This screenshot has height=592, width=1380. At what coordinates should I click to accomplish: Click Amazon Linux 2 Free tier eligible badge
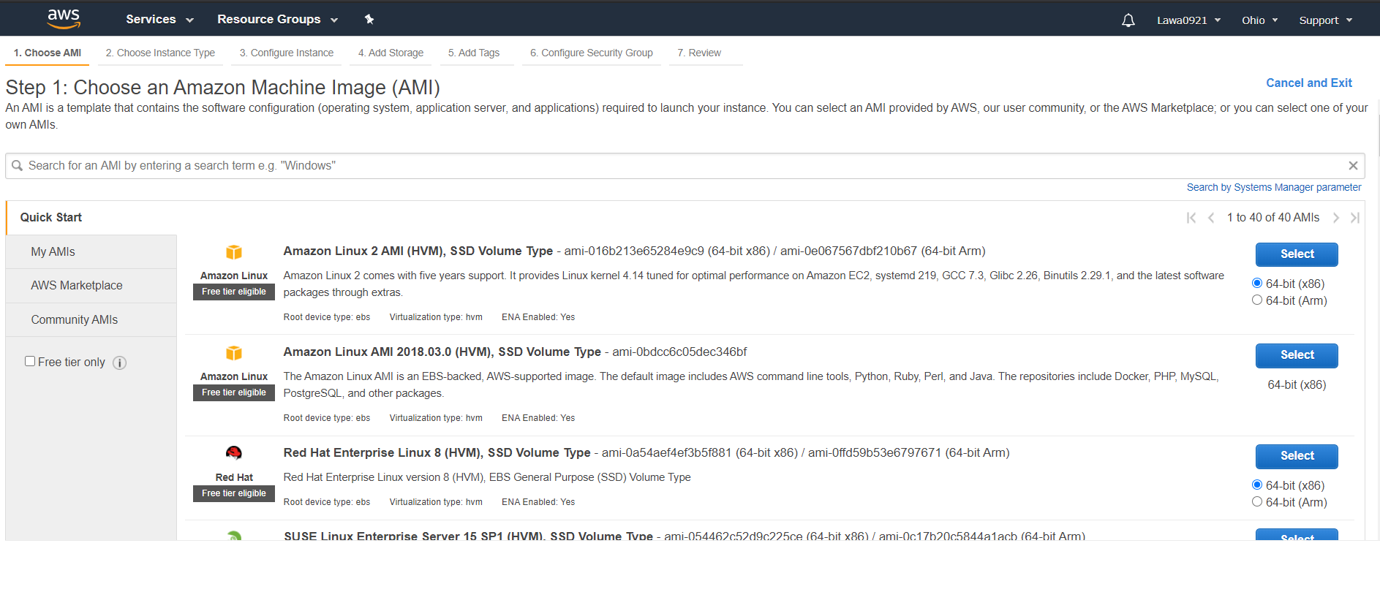234,292
